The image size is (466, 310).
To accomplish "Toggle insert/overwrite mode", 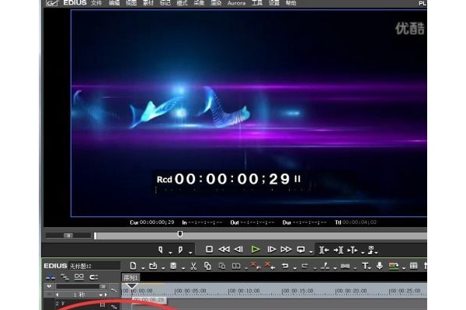I will pyautogui.click(x=50, y=277).
